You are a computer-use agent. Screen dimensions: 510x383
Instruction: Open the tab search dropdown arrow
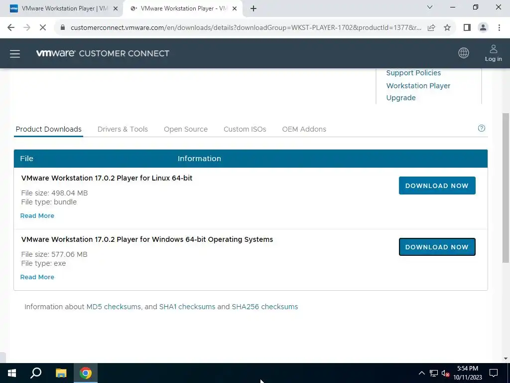(x=430, y=7)
